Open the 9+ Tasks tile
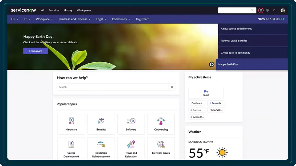This screenshot has height=166, width=296. 206,93
